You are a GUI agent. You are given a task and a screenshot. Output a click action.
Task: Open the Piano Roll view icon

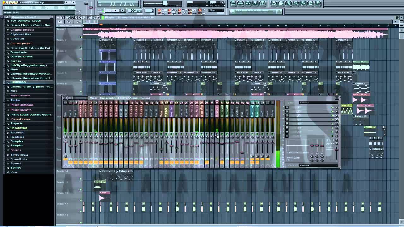coord(248,3)
